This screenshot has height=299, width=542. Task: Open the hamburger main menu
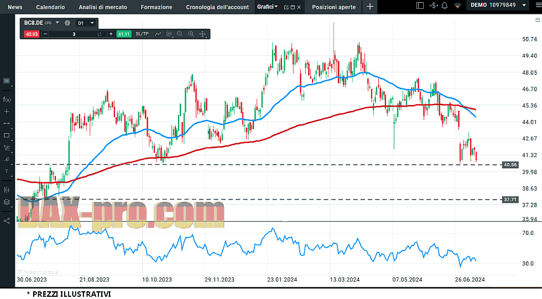coord(538,5)
